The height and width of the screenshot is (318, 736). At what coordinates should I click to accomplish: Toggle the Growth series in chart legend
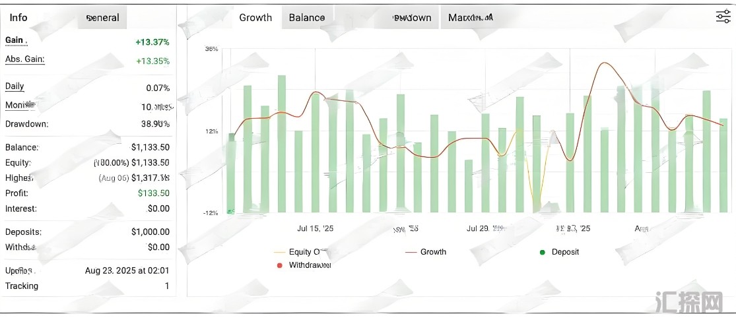pyautogui.click(x=433, y=252)
